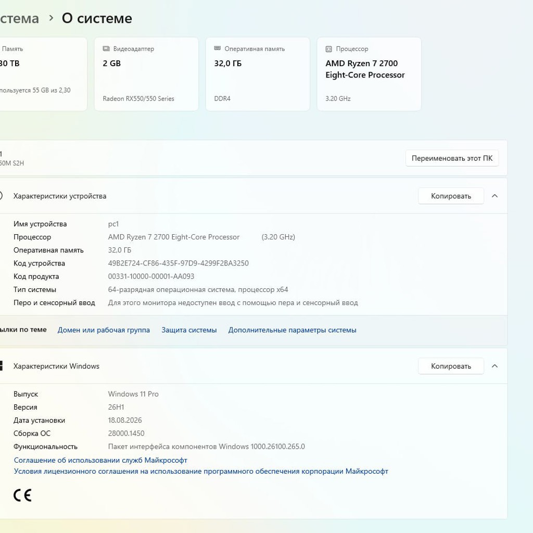This screenshot has height=533, width=533.
Task: Click the О системе page heading
Action: (97, 18)
